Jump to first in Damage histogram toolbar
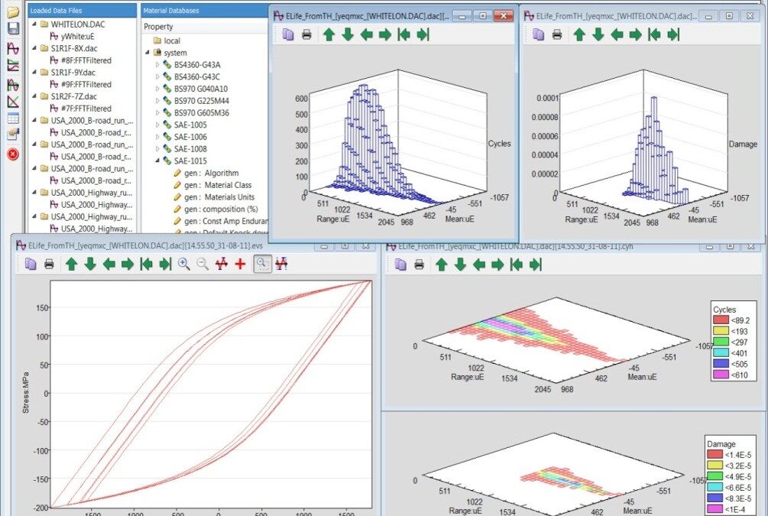768x516 pixels. click(x=654, y=34)
